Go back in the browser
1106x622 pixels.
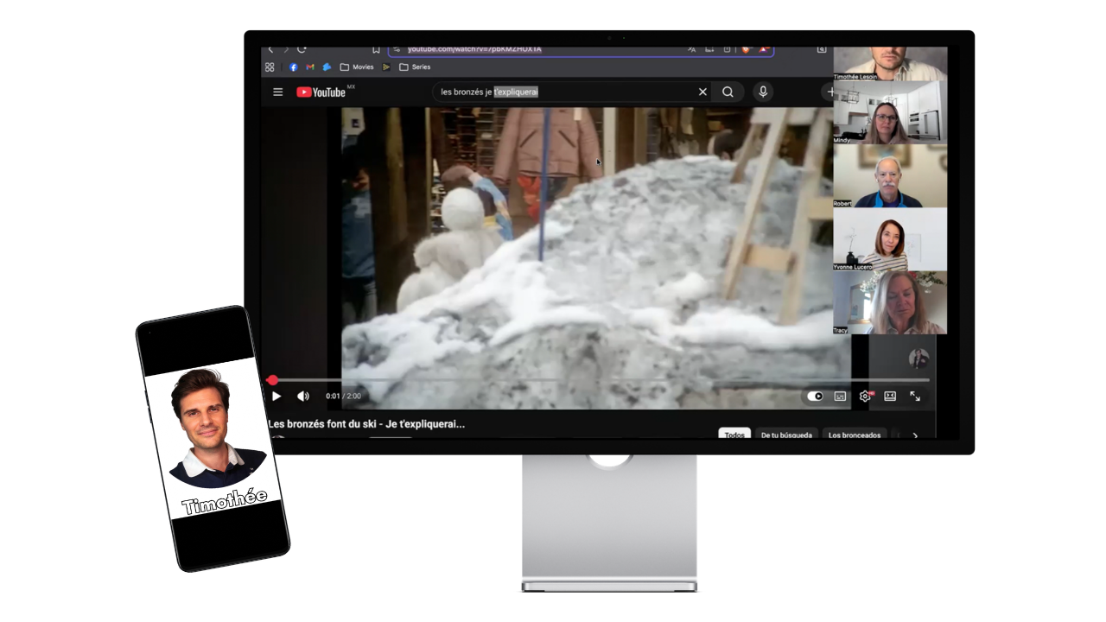coord(270,49)
